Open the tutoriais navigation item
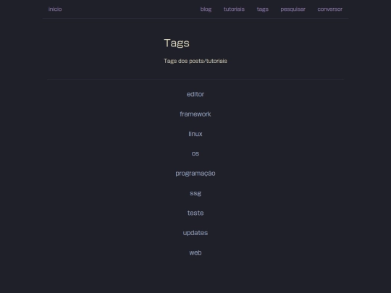 (234, 9)
